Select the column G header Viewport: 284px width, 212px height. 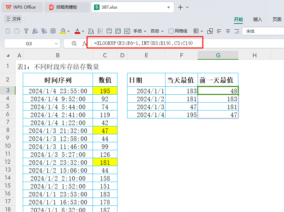click(x=218, y=55)
